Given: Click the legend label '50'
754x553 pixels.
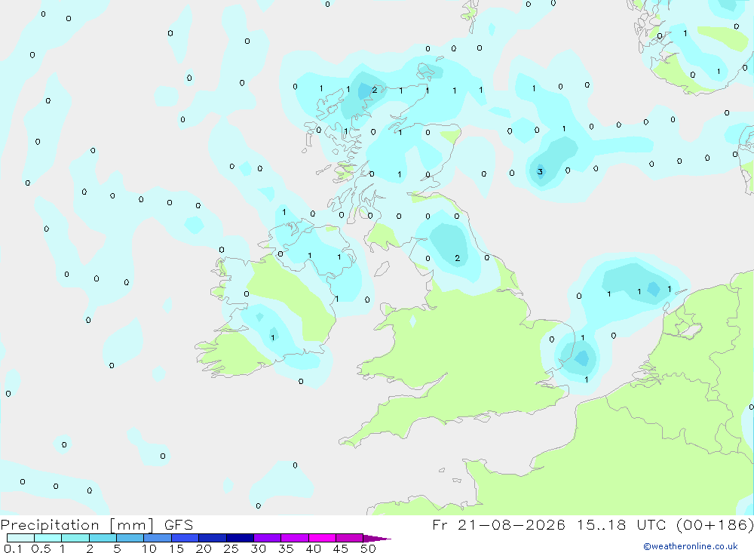Looking at the screenshot, I should tap(368, 548).
